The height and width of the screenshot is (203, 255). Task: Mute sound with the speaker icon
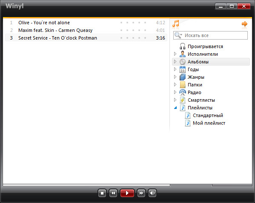pyautogui.click(x=152, y=193)
